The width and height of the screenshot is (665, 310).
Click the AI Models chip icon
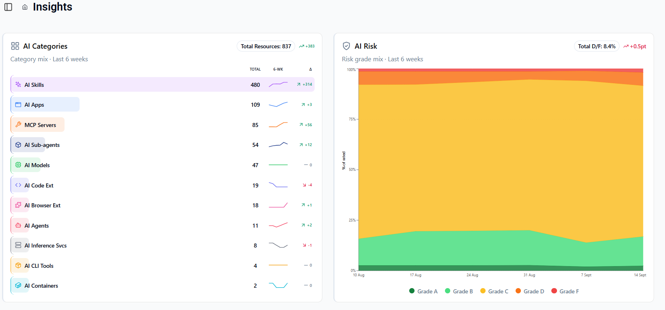(18, 165)
